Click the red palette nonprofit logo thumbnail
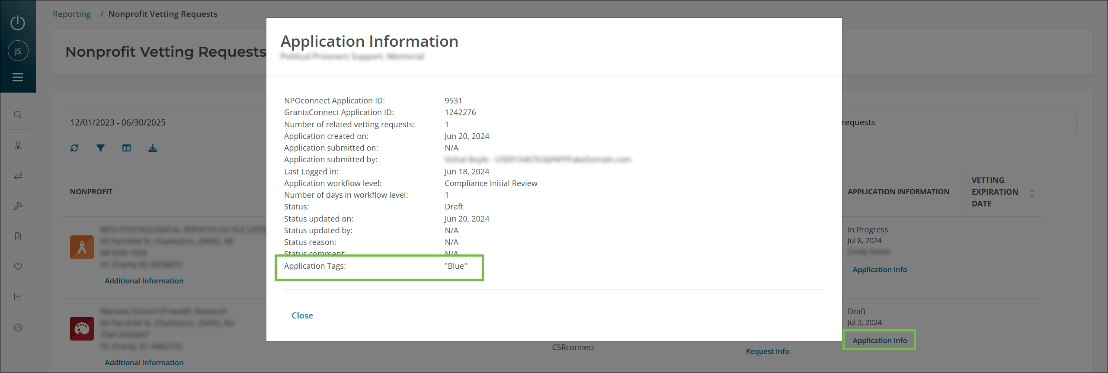The width and height of the screenshot is (1108, 373). pos(82,328)
